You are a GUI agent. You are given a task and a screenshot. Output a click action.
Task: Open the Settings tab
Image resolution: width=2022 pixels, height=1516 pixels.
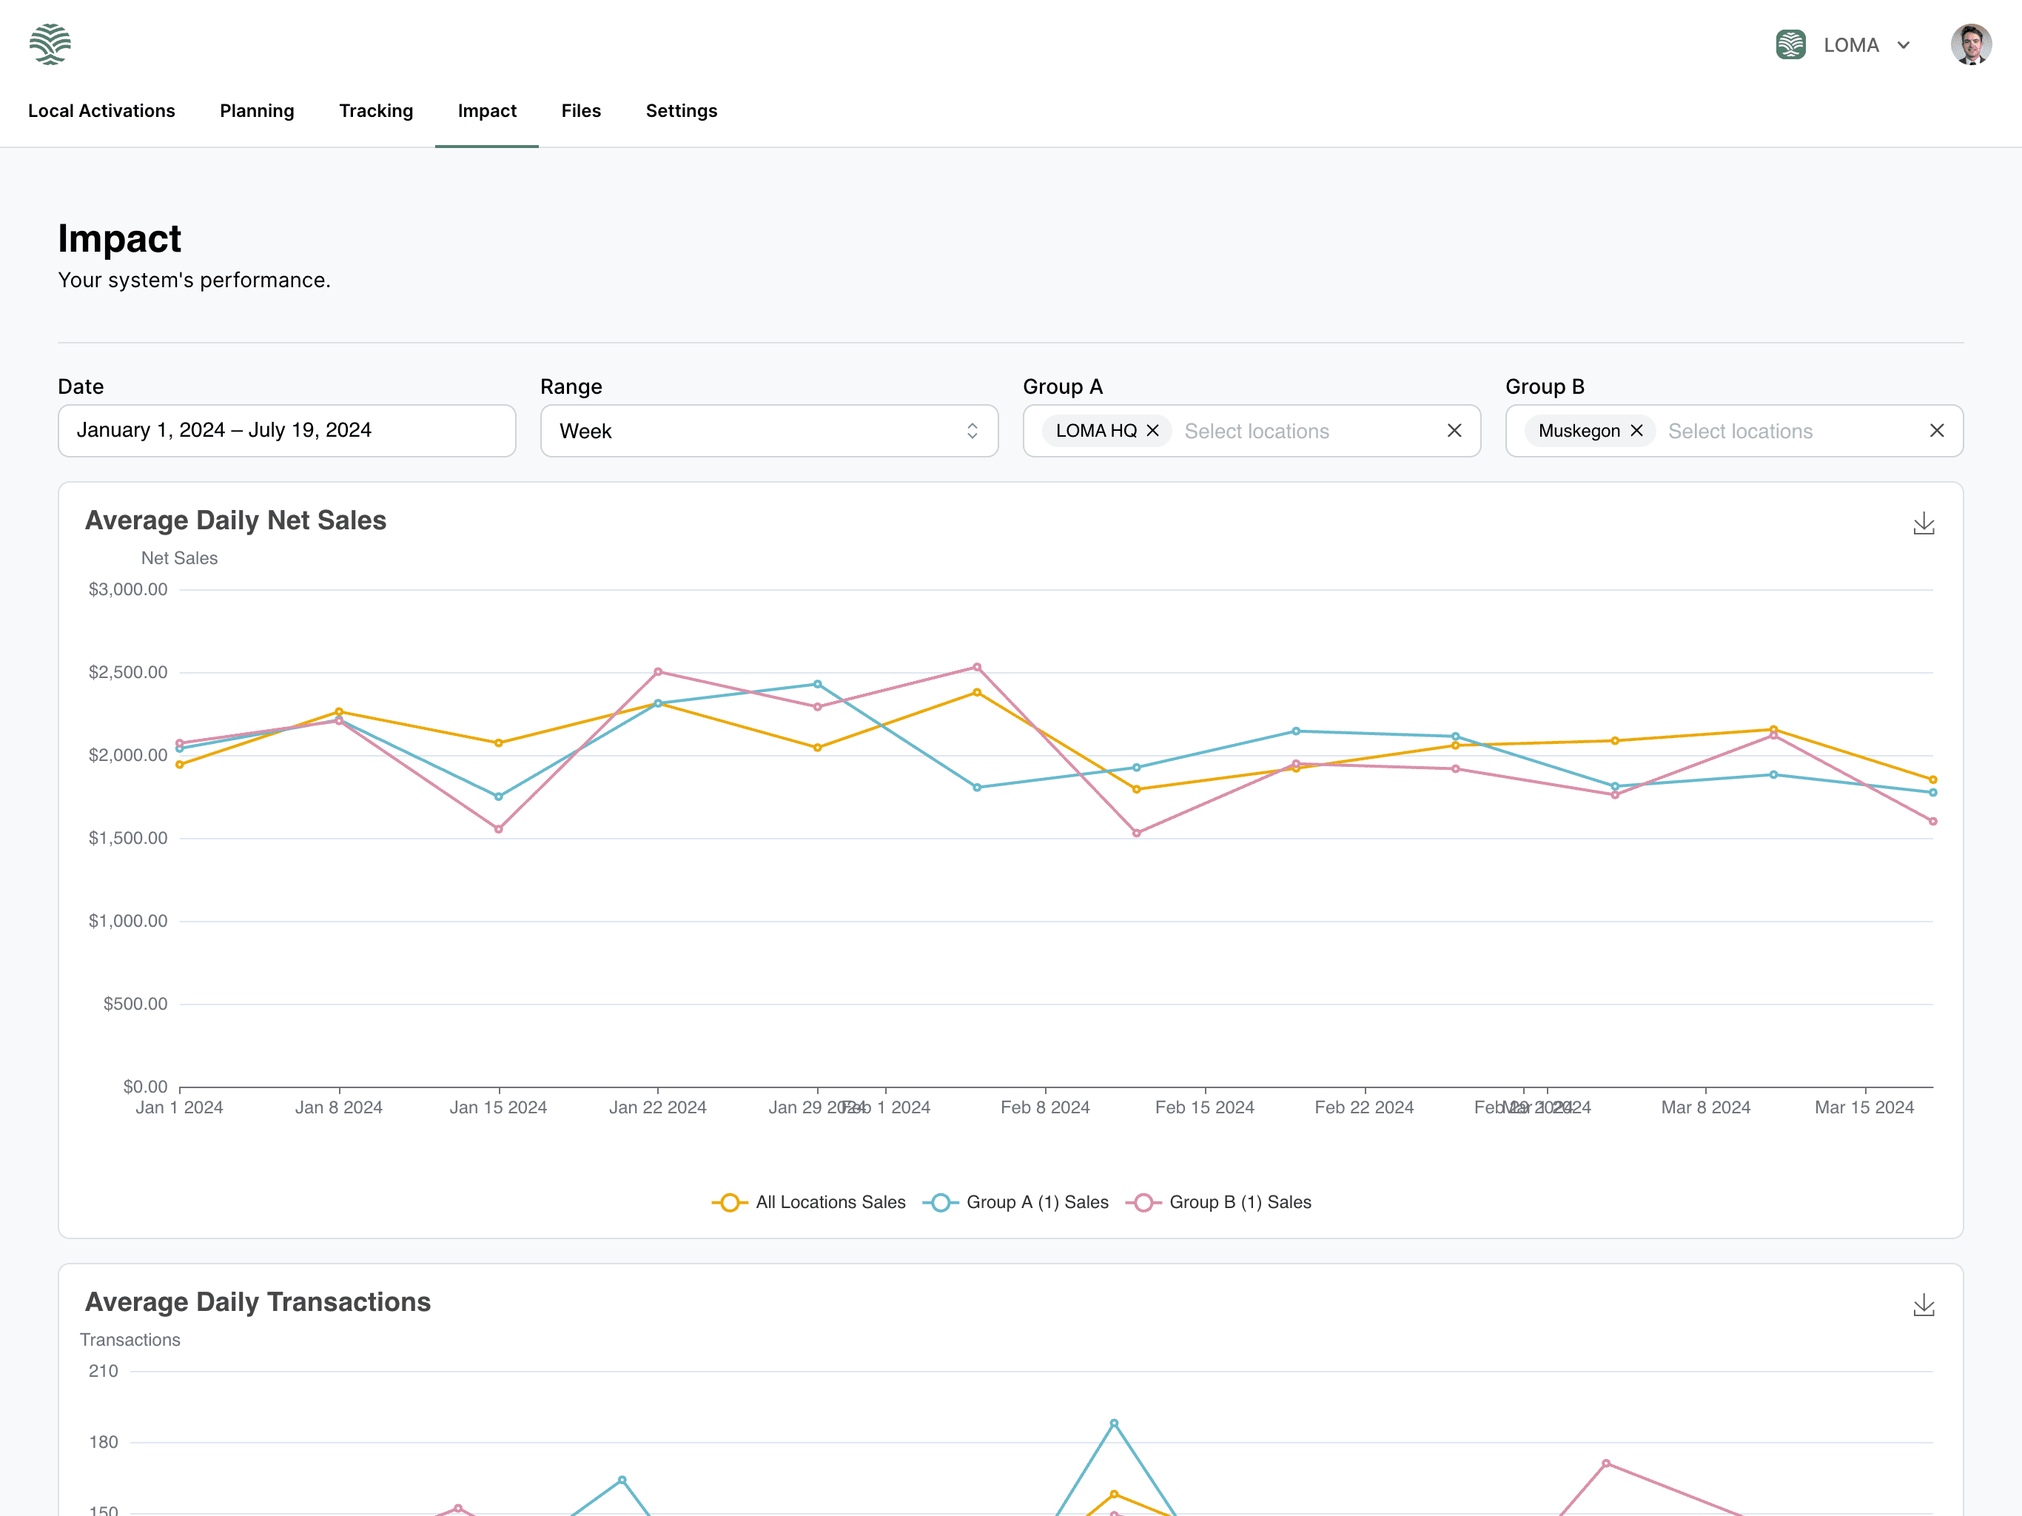tap(681, 110)
